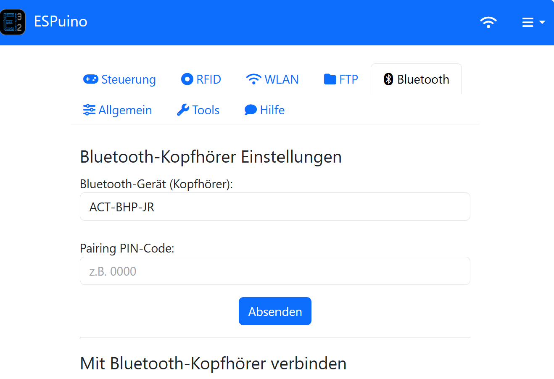Click into the Pairing PIN-Code field
The image size is (554, 379).
click(275, 271)
